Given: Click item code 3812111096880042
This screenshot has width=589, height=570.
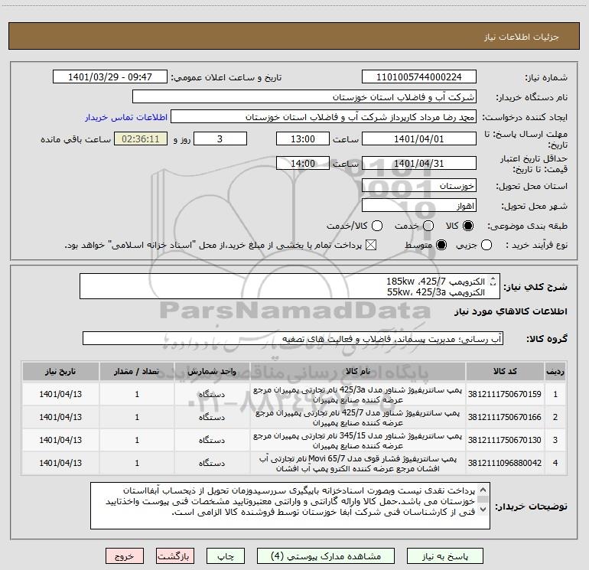Looking at the screenshot, I should pyautogui.click(x=505, y=463).
